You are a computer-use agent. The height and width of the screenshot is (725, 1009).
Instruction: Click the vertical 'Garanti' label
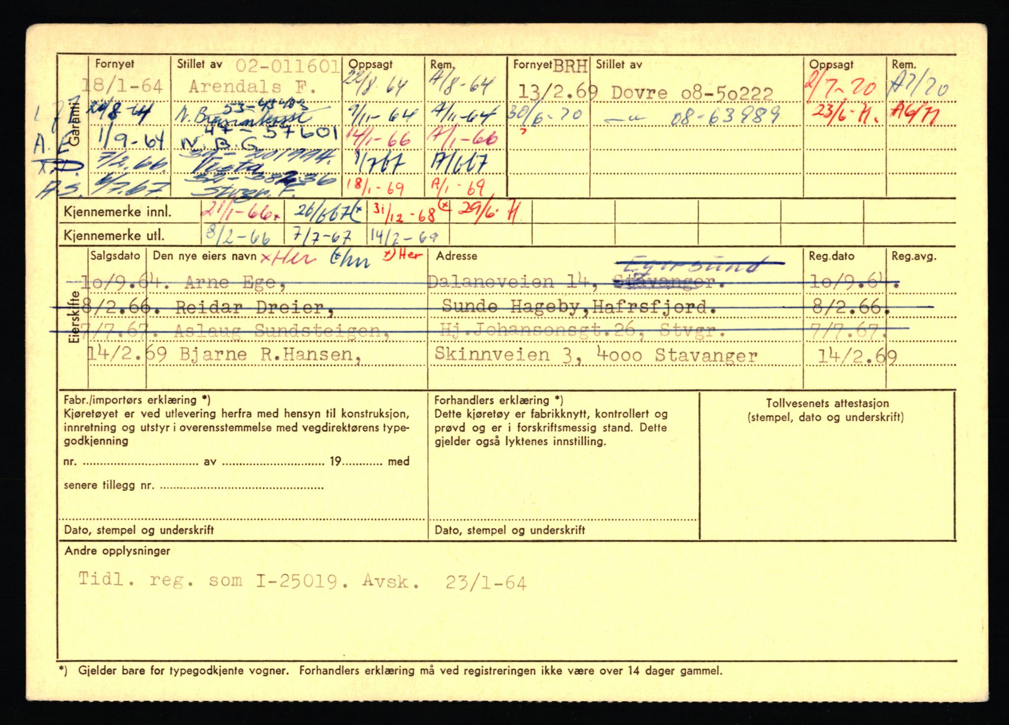point(74,124)
